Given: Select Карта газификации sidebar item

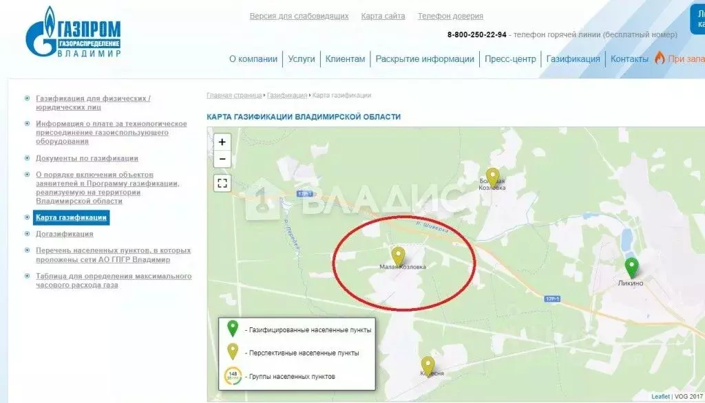Looking at the screenshot, I should (71, 217).
